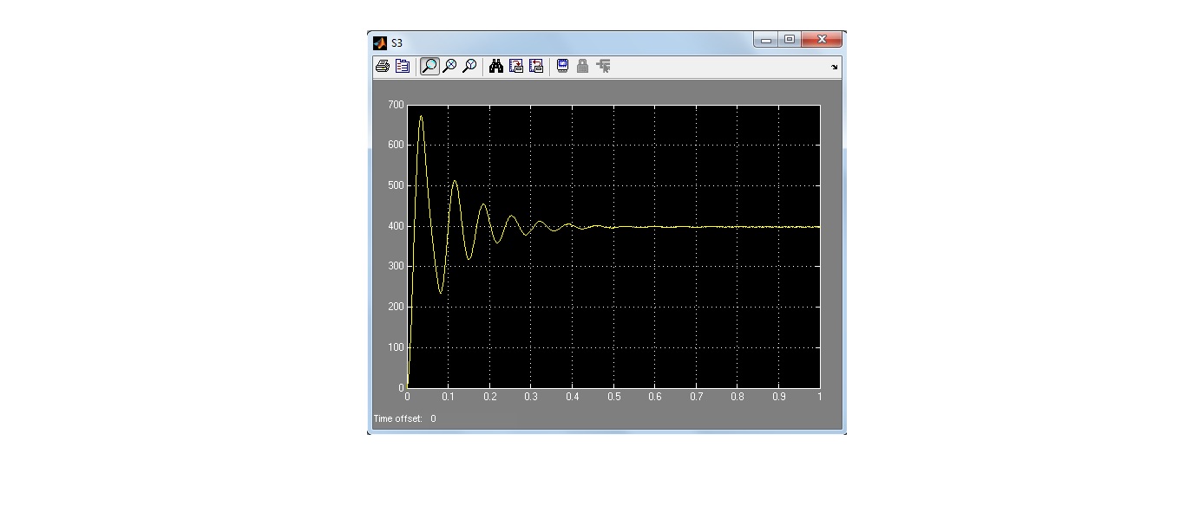This screenshot has width=1180, height=531.
Task: Click the S3 window title text
Action: point(397,42)
